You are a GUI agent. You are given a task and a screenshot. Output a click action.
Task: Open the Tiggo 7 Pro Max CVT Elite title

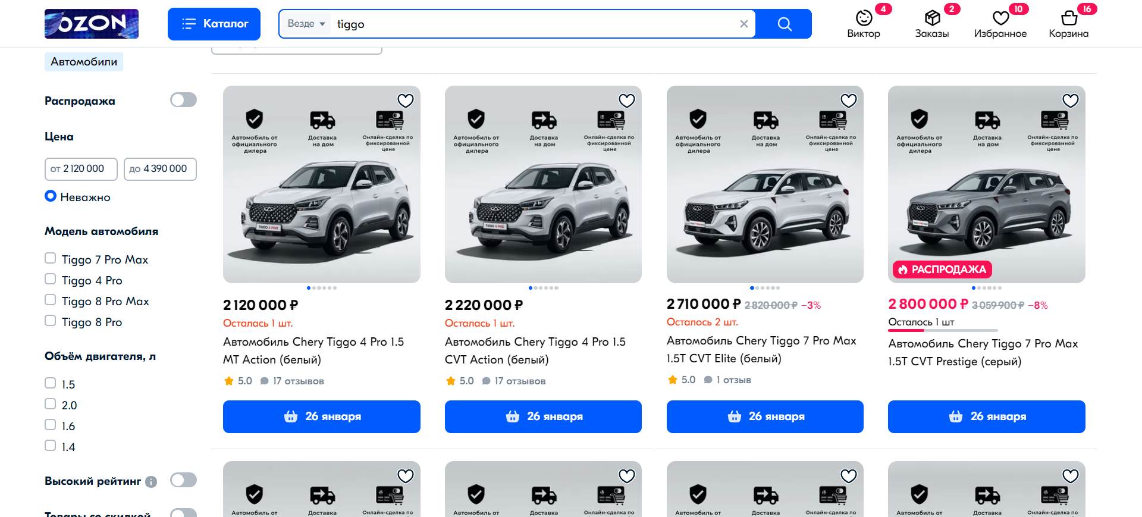tap(761, 350)
